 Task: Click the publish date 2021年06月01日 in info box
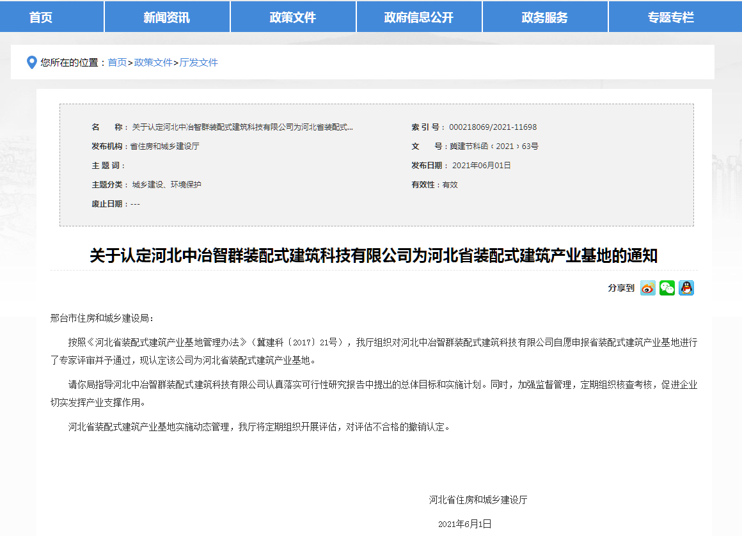point(481,166)
